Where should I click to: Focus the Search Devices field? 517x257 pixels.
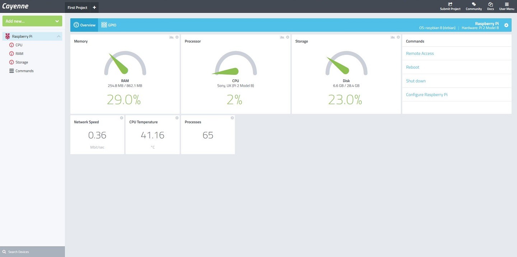click(32, 252)
